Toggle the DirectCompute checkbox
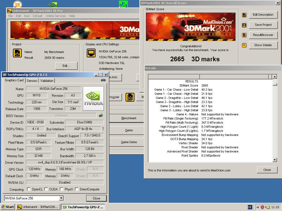 (x=77, y=189)
